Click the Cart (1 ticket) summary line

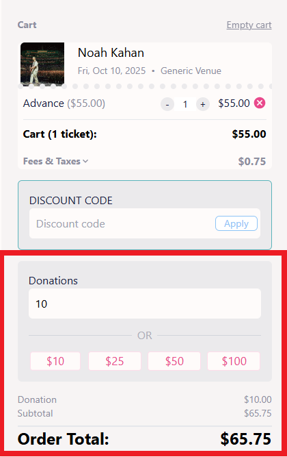(144, 134)
